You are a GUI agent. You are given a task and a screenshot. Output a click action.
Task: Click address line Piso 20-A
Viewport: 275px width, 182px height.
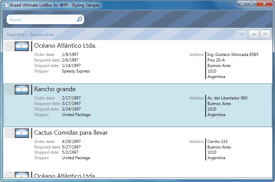[x=216, y=60]
